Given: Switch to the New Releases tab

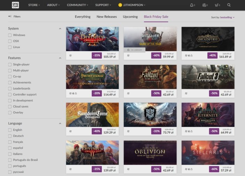Looking at the screenshot, I should pyautogui.click(x=107, y=17).
